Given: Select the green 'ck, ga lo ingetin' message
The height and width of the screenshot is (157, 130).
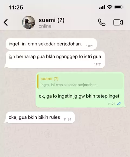Looking at the screenshot, I should pyautogui.click(x=81, y=90).
